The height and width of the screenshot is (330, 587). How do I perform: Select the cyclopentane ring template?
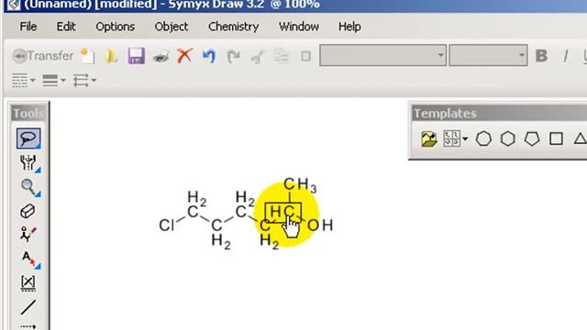(x=532, y=138)
